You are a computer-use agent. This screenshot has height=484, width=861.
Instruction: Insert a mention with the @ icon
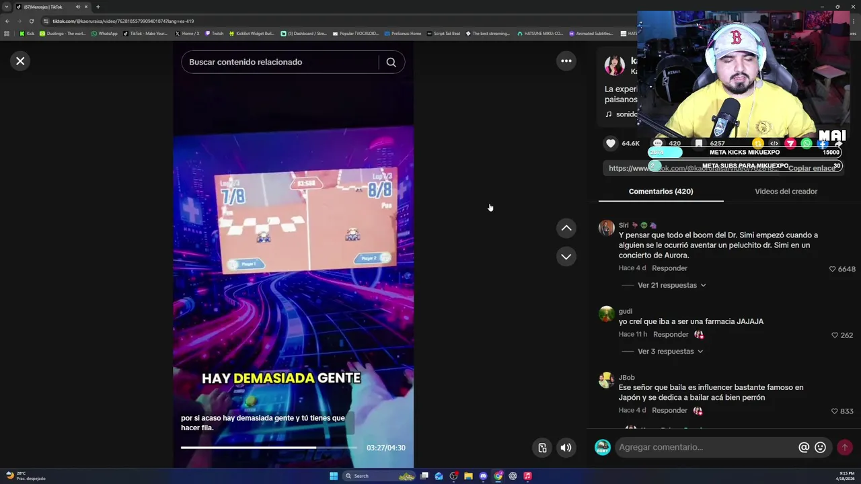pos(804,447)
